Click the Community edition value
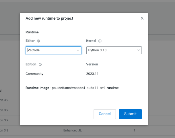 (x=34, y=74)
